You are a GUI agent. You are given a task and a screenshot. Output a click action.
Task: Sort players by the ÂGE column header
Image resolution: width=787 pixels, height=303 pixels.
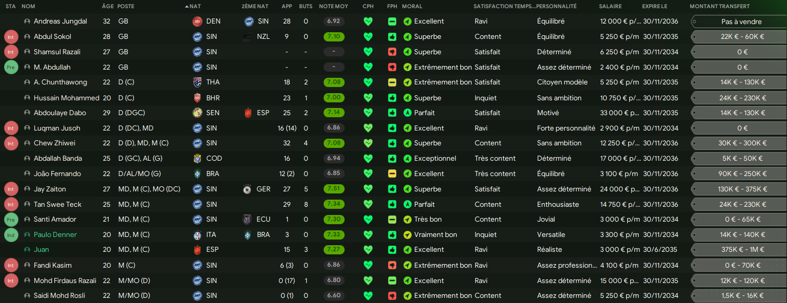(108, 7)
